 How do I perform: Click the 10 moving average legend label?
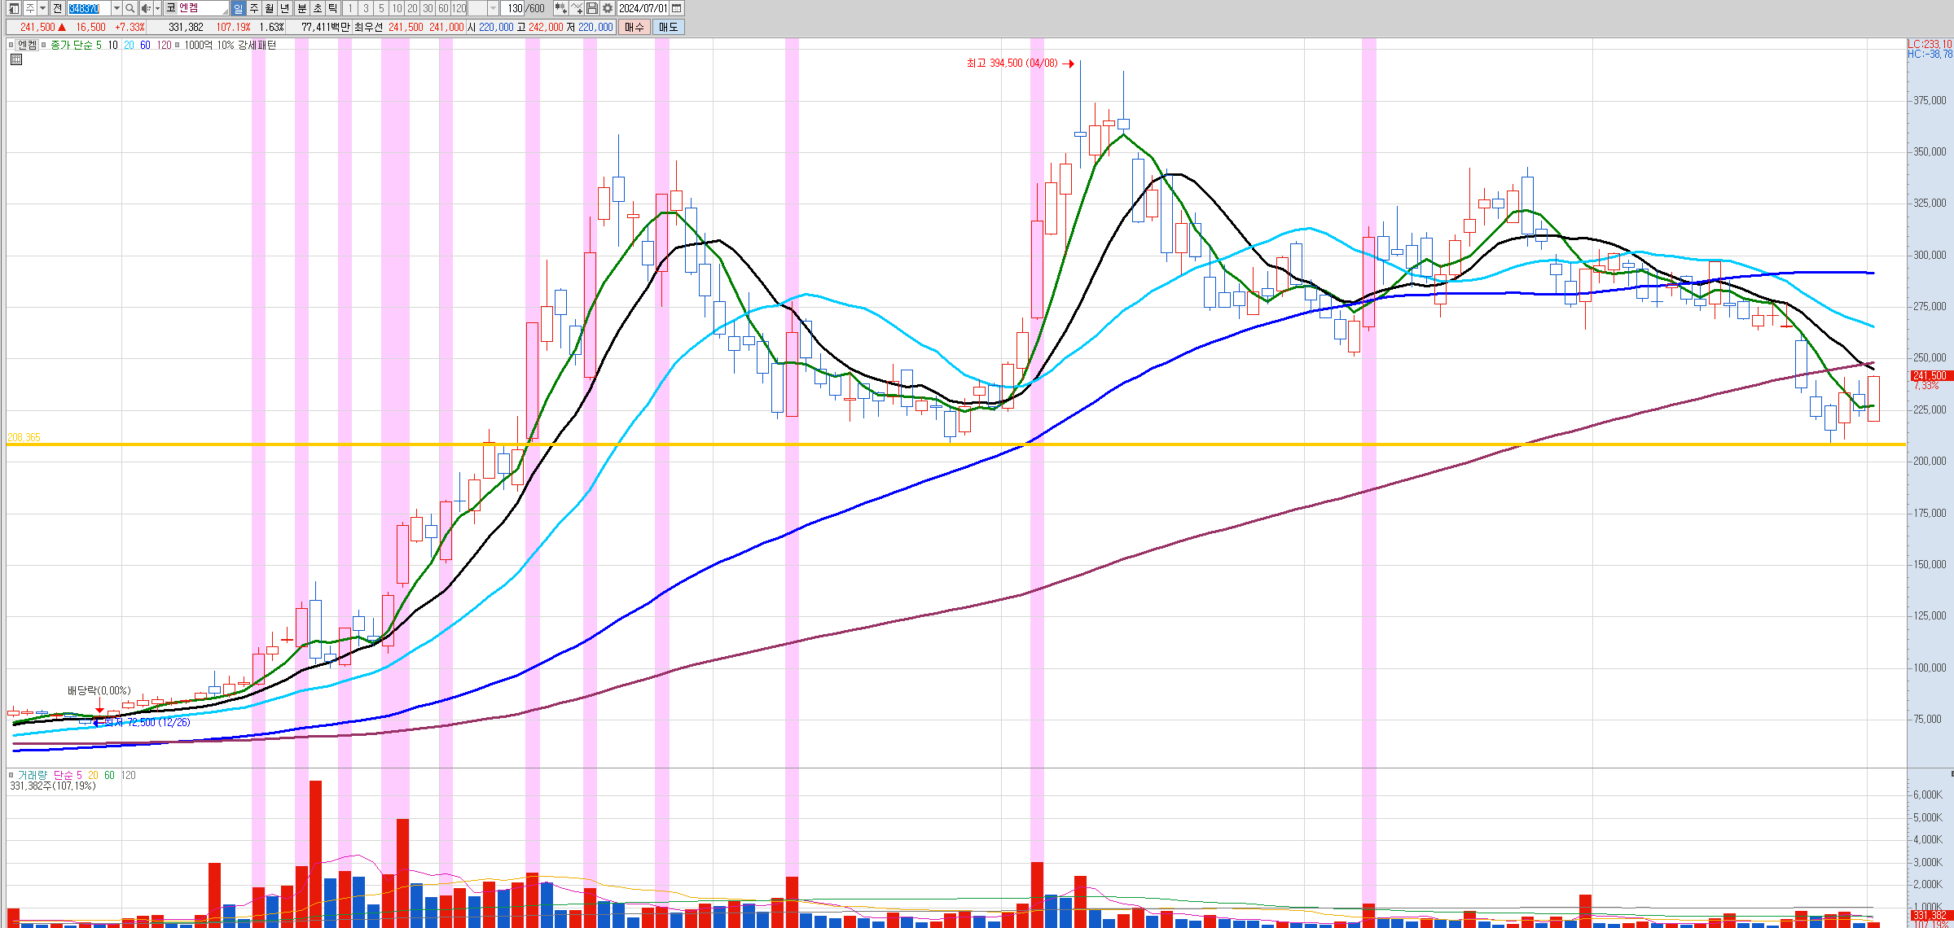pos(112,45)
